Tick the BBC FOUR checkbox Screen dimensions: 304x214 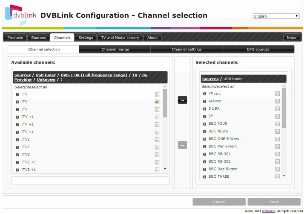coord(278,124)
